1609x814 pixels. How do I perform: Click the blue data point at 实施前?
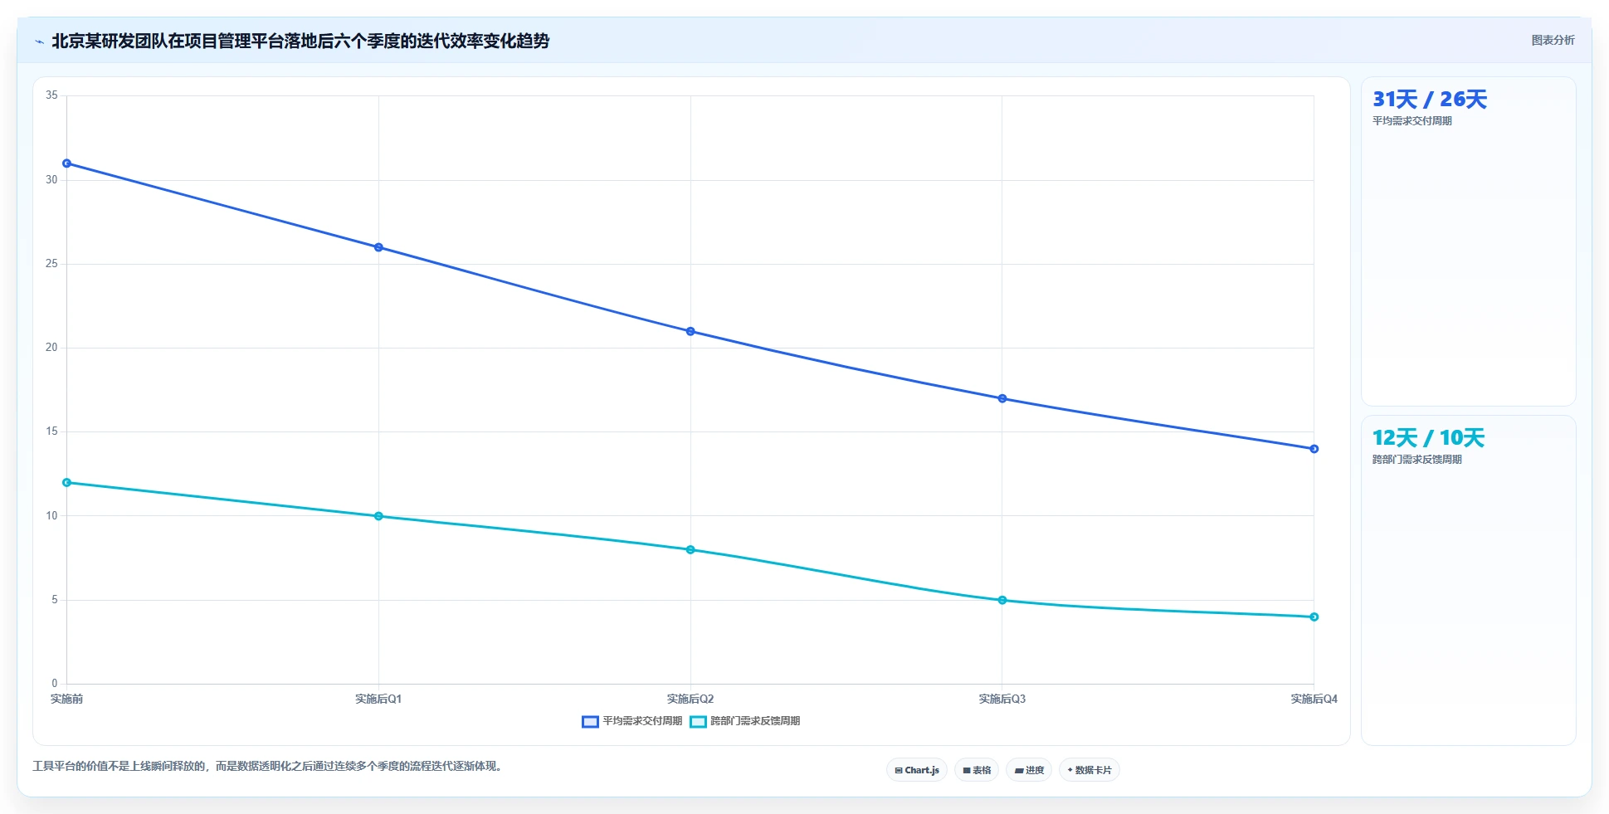point(66,163)
